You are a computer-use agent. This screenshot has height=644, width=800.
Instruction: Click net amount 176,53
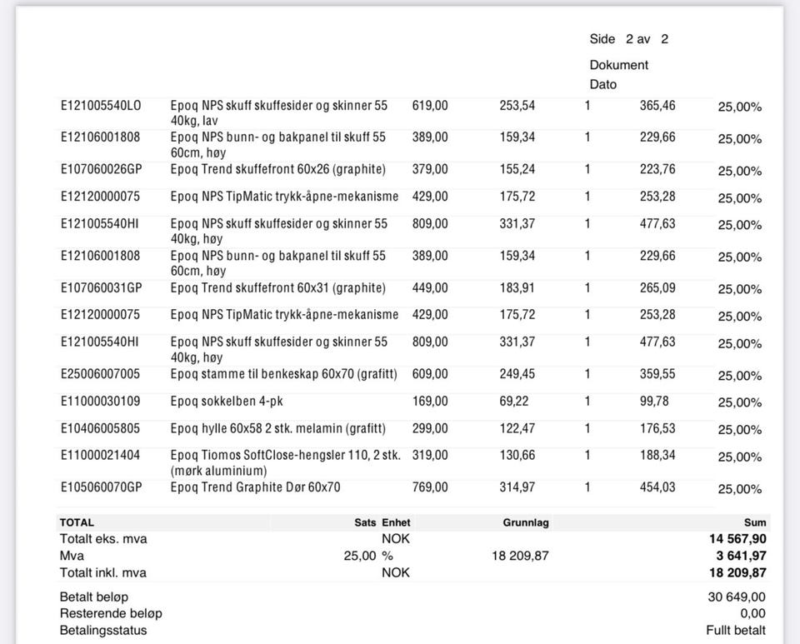point(657,428)
